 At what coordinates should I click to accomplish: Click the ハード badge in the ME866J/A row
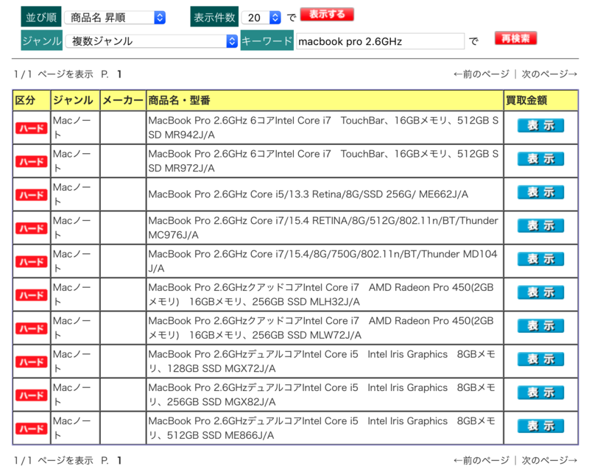pos(32,429)
